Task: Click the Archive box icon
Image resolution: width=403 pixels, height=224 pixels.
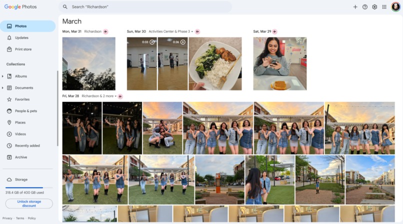Action: [x=9, y=157]
